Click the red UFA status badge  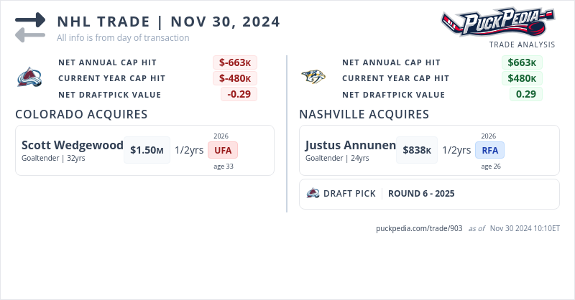[223, 150]
